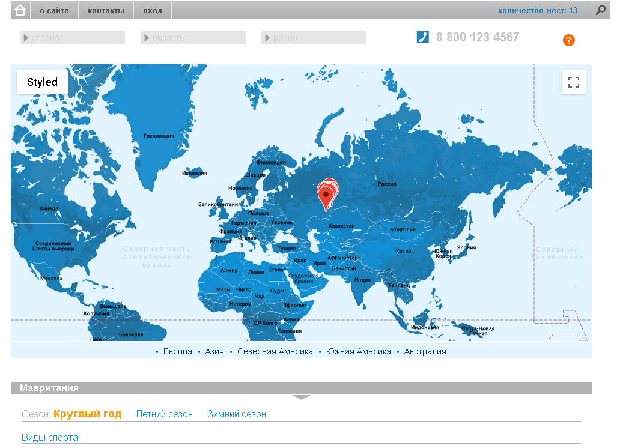Open the 'вход' login item

click(x=153, y=11)
